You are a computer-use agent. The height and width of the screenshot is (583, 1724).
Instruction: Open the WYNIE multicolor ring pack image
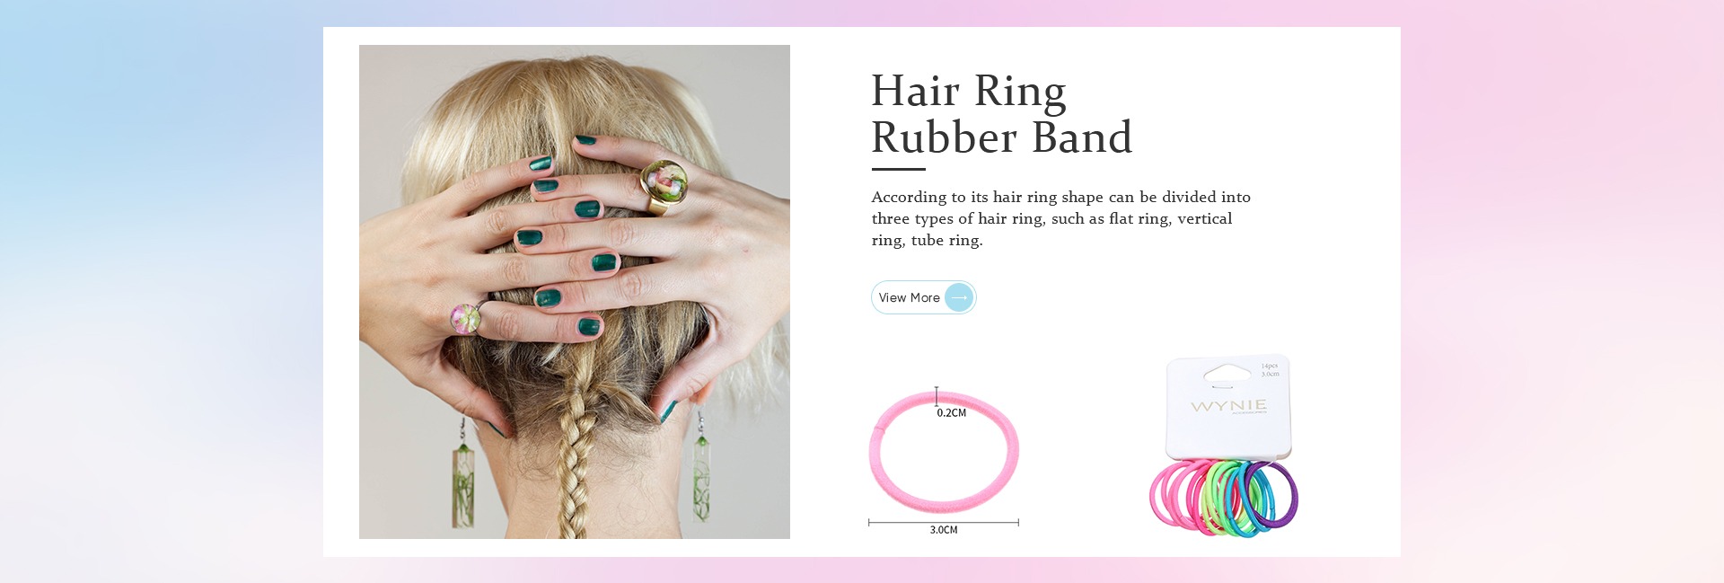[x=1225, y=445]
